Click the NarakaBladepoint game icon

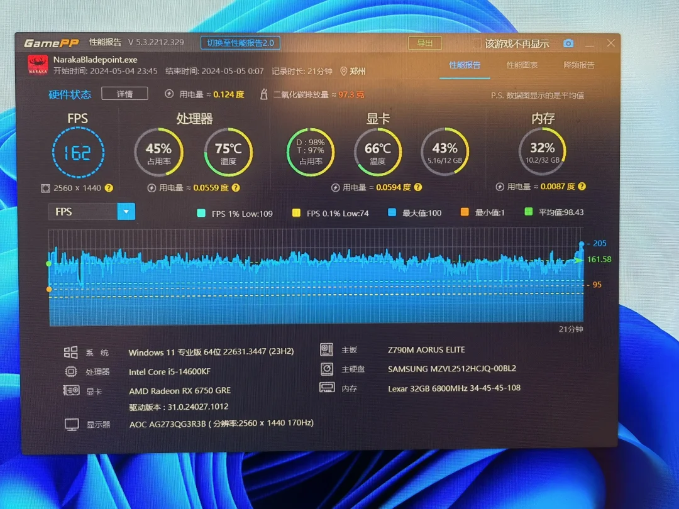[38, 65]
